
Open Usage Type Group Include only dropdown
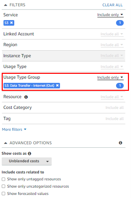(x=110, y=78)
